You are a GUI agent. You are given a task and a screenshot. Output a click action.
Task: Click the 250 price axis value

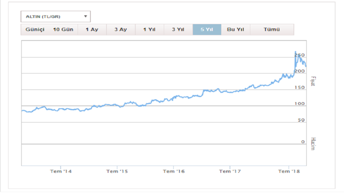pos(299,55)
